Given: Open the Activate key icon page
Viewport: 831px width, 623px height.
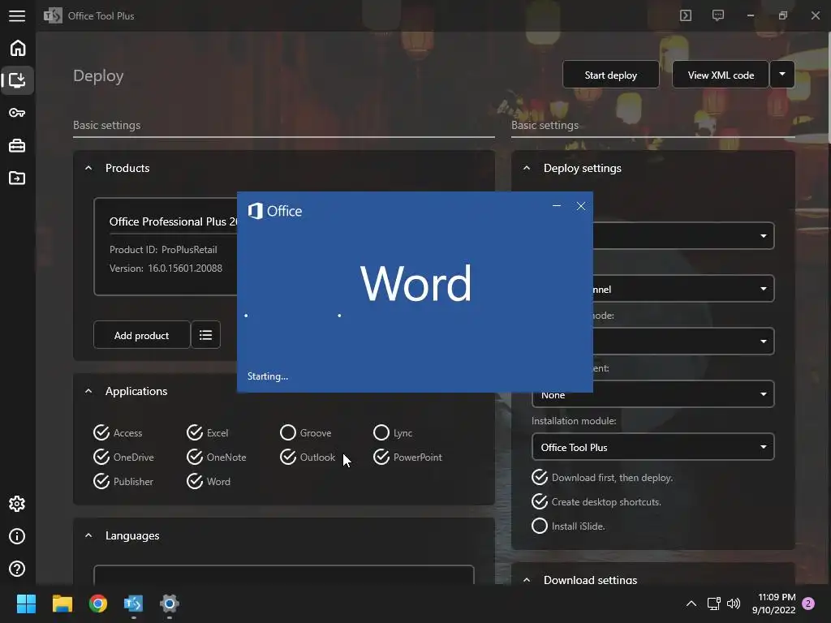Looking at the screenshot, I should point(17,113).
